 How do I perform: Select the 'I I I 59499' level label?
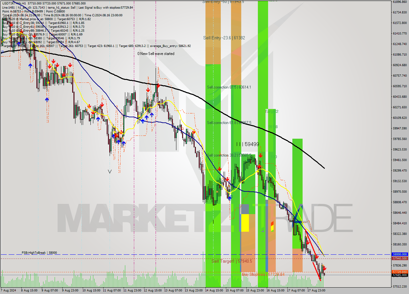point(248,144)
